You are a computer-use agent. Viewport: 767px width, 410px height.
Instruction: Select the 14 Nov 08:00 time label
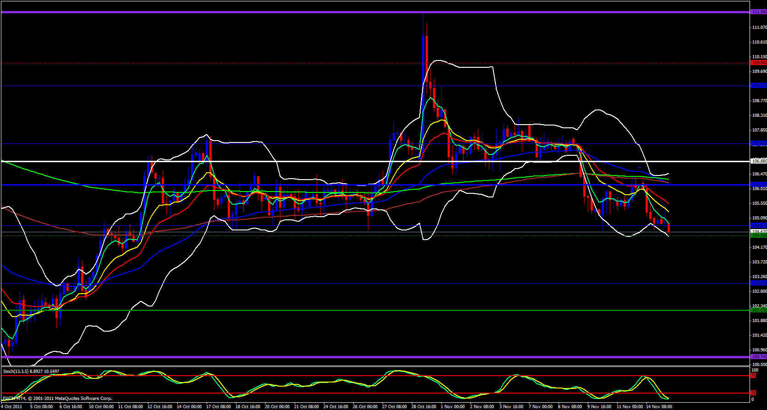coord(659,407)
